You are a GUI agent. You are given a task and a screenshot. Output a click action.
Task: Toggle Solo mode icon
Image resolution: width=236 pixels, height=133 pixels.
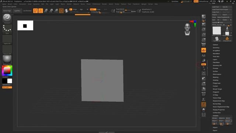click(204, 110)
